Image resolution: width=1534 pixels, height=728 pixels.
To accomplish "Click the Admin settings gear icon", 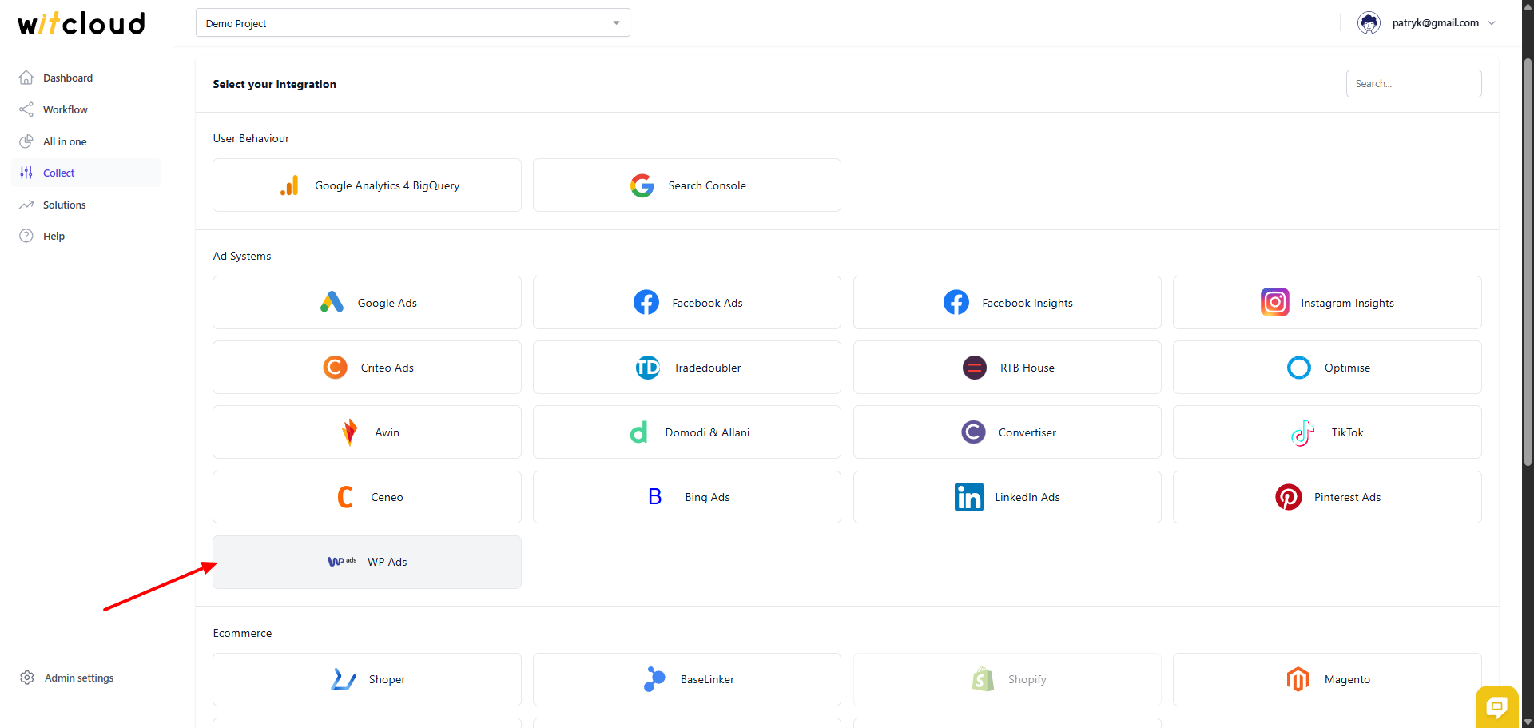I will (27, 678).
